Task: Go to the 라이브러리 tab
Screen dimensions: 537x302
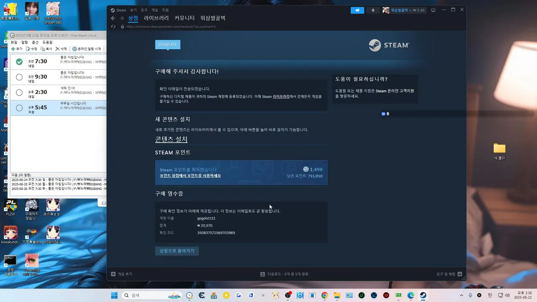Action: (x=156, y=18)
